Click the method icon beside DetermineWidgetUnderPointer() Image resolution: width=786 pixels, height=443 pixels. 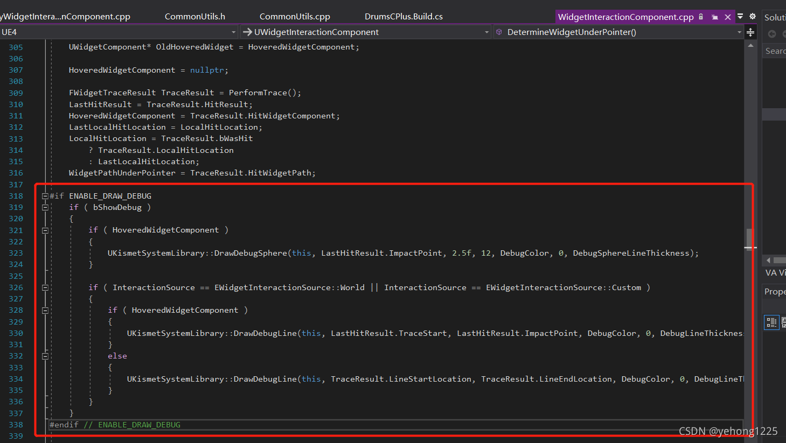pyautogui.click(x=498, y=32)
